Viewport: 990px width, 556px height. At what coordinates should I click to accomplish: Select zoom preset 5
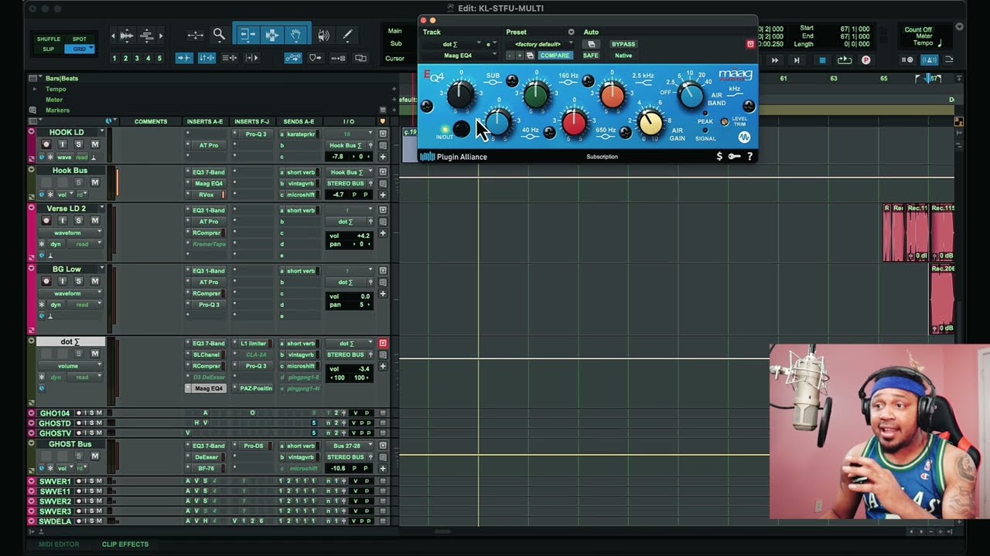tap(160, 58)
